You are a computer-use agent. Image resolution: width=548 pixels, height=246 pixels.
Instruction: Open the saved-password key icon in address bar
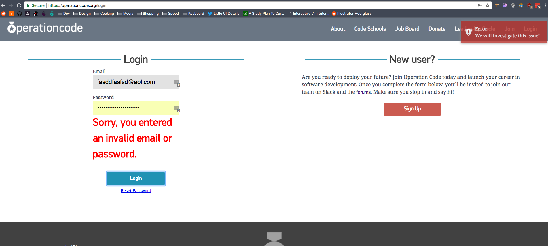pos(480,5)
